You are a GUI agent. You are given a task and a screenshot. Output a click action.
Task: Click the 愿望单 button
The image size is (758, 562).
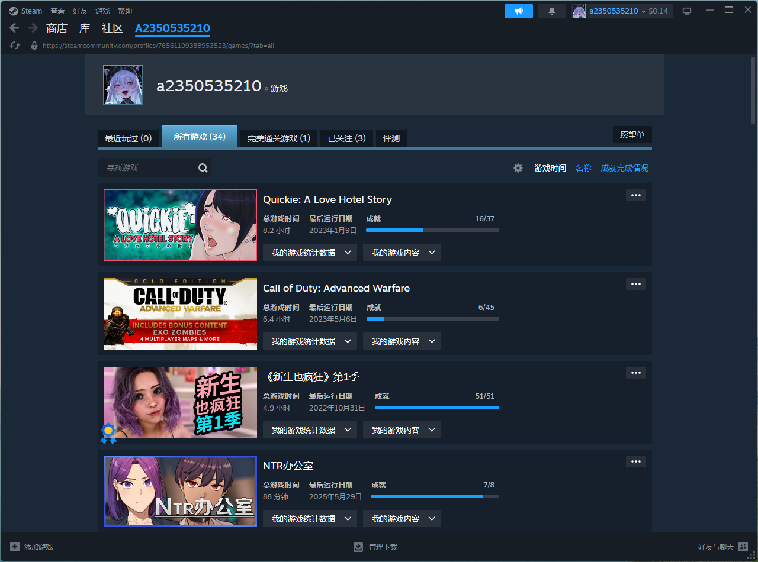(632, 135)
